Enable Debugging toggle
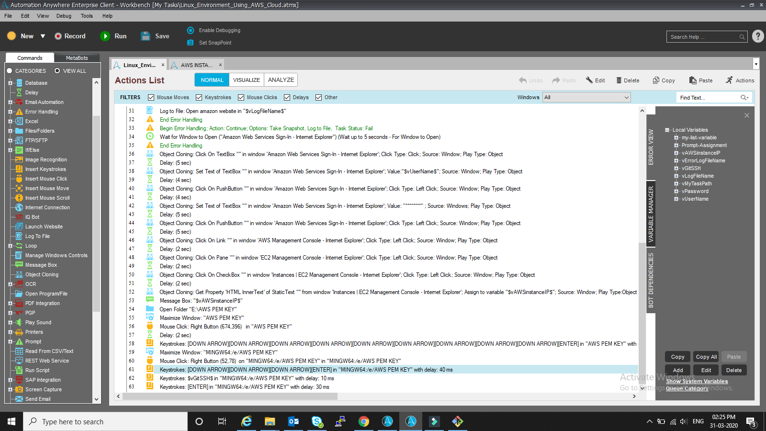This screenshot has width=766, height=431. (191, 30)
